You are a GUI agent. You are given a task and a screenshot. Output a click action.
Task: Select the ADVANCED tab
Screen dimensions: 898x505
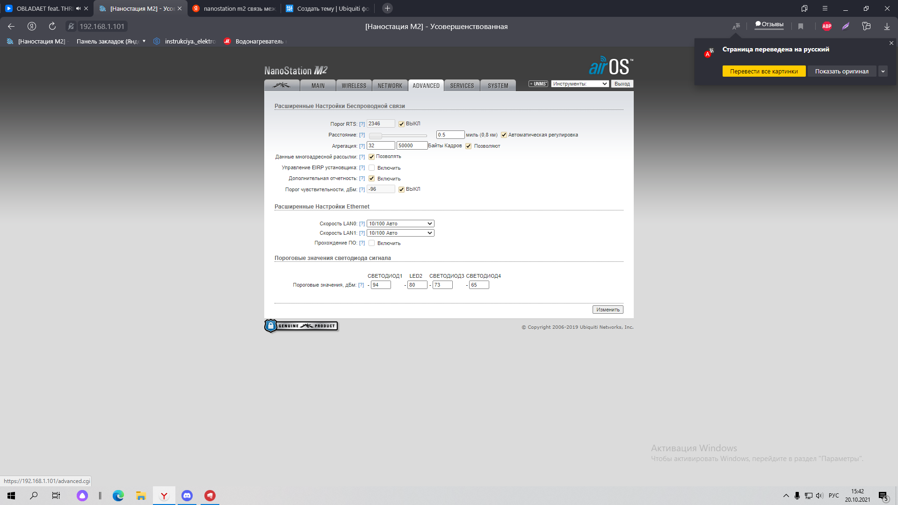426,86
